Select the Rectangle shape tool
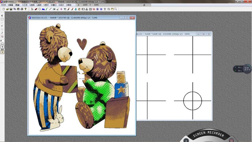 point(83,9)
